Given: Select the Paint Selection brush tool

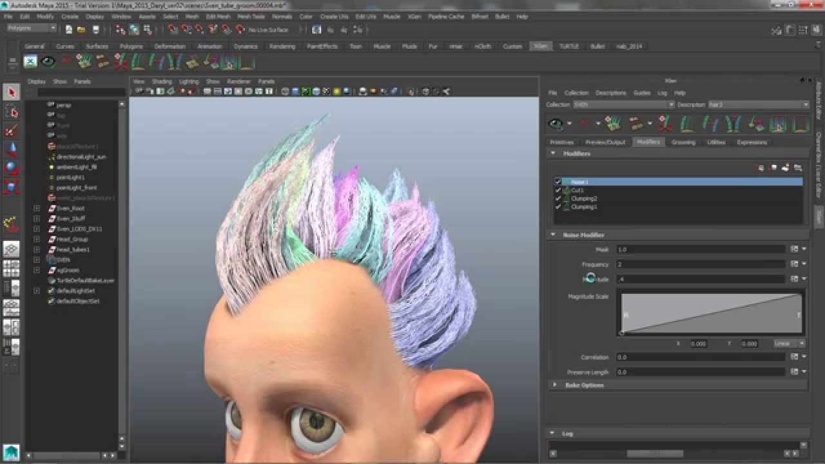Looking at the screenshot, I should [x=11, y=131].
